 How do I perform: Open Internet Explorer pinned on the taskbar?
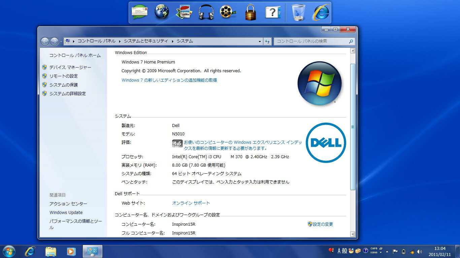tap(30, 251)
